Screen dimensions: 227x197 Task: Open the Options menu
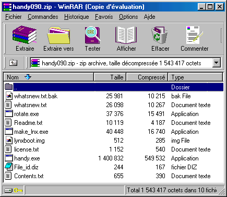[x=128, y=17]
